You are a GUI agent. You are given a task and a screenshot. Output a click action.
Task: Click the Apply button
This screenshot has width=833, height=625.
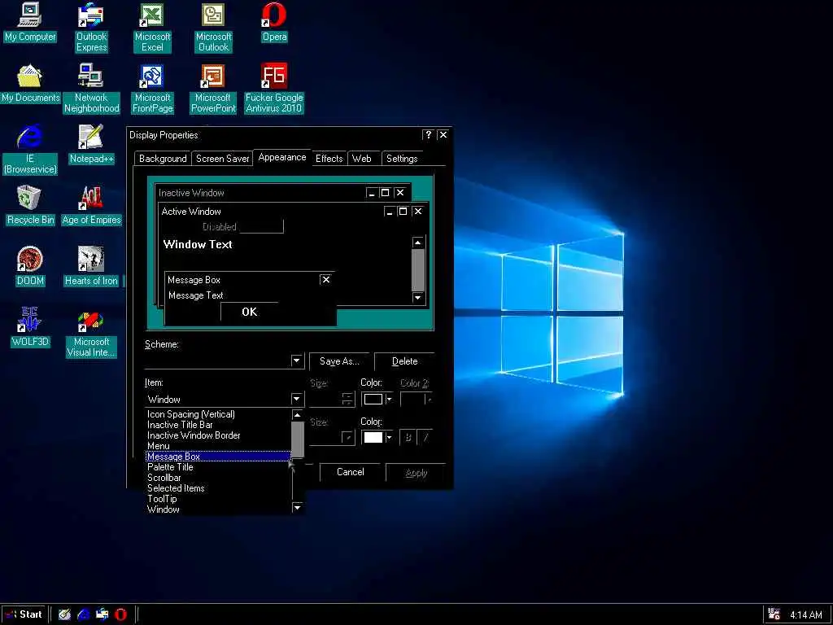[416, 473]
